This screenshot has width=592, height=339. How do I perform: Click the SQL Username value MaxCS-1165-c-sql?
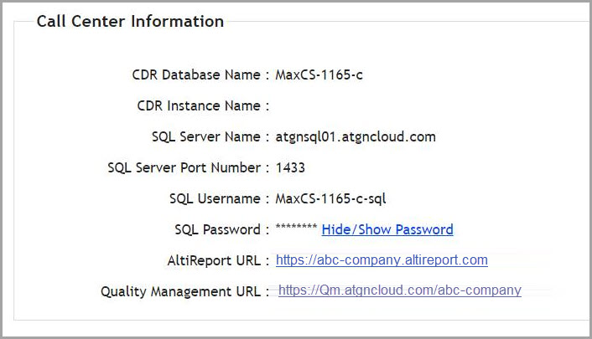pyautogui.click(x=330, y=198)
